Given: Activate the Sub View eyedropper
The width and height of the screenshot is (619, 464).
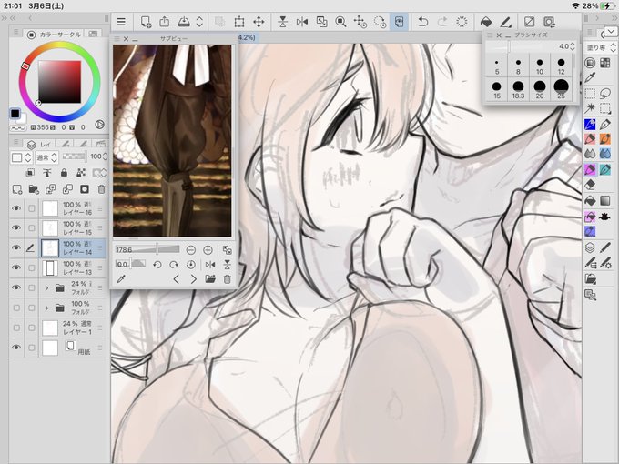Looking at the screenshot, I should (121, 279).
